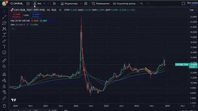Screen dimensions: 198x111
Task: Select the EMA 10 close 0 indicator legend
Action: click(x=18, y=25)
